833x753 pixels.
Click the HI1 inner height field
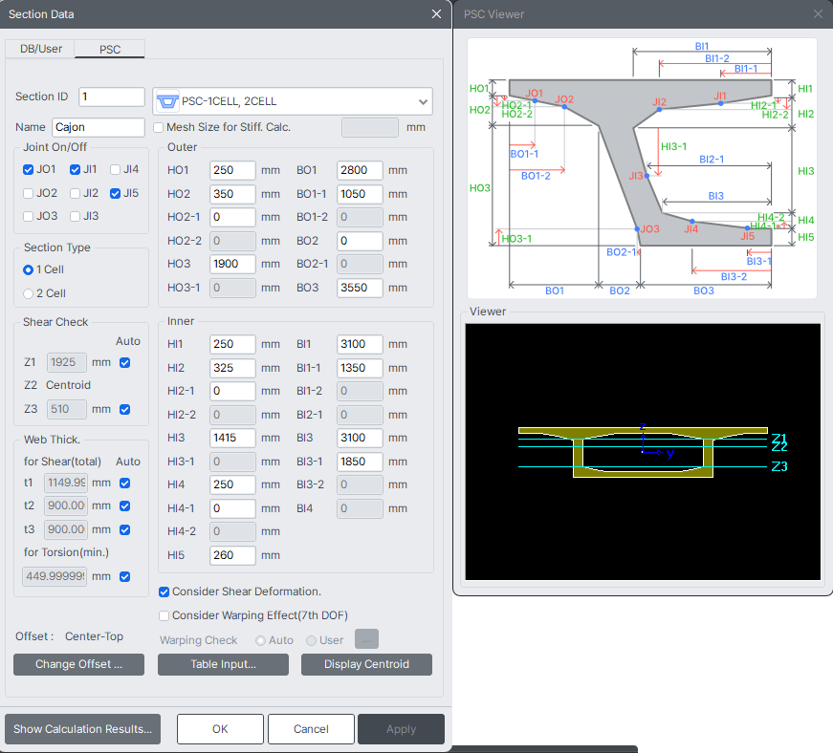point(232,344)
